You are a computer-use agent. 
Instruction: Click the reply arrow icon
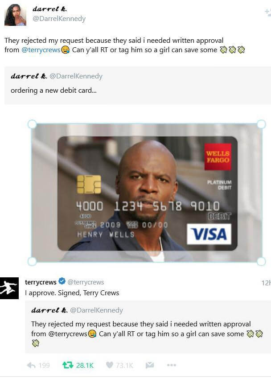pos(31,365)
